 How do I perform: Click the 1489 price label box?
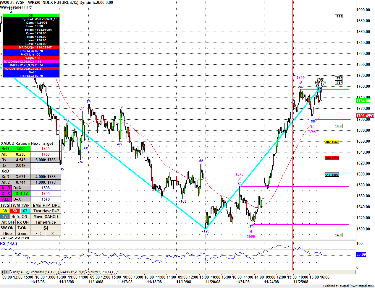point(339,235)
